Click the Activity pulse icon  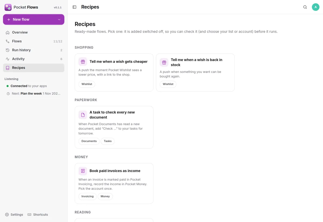[8, 59]
